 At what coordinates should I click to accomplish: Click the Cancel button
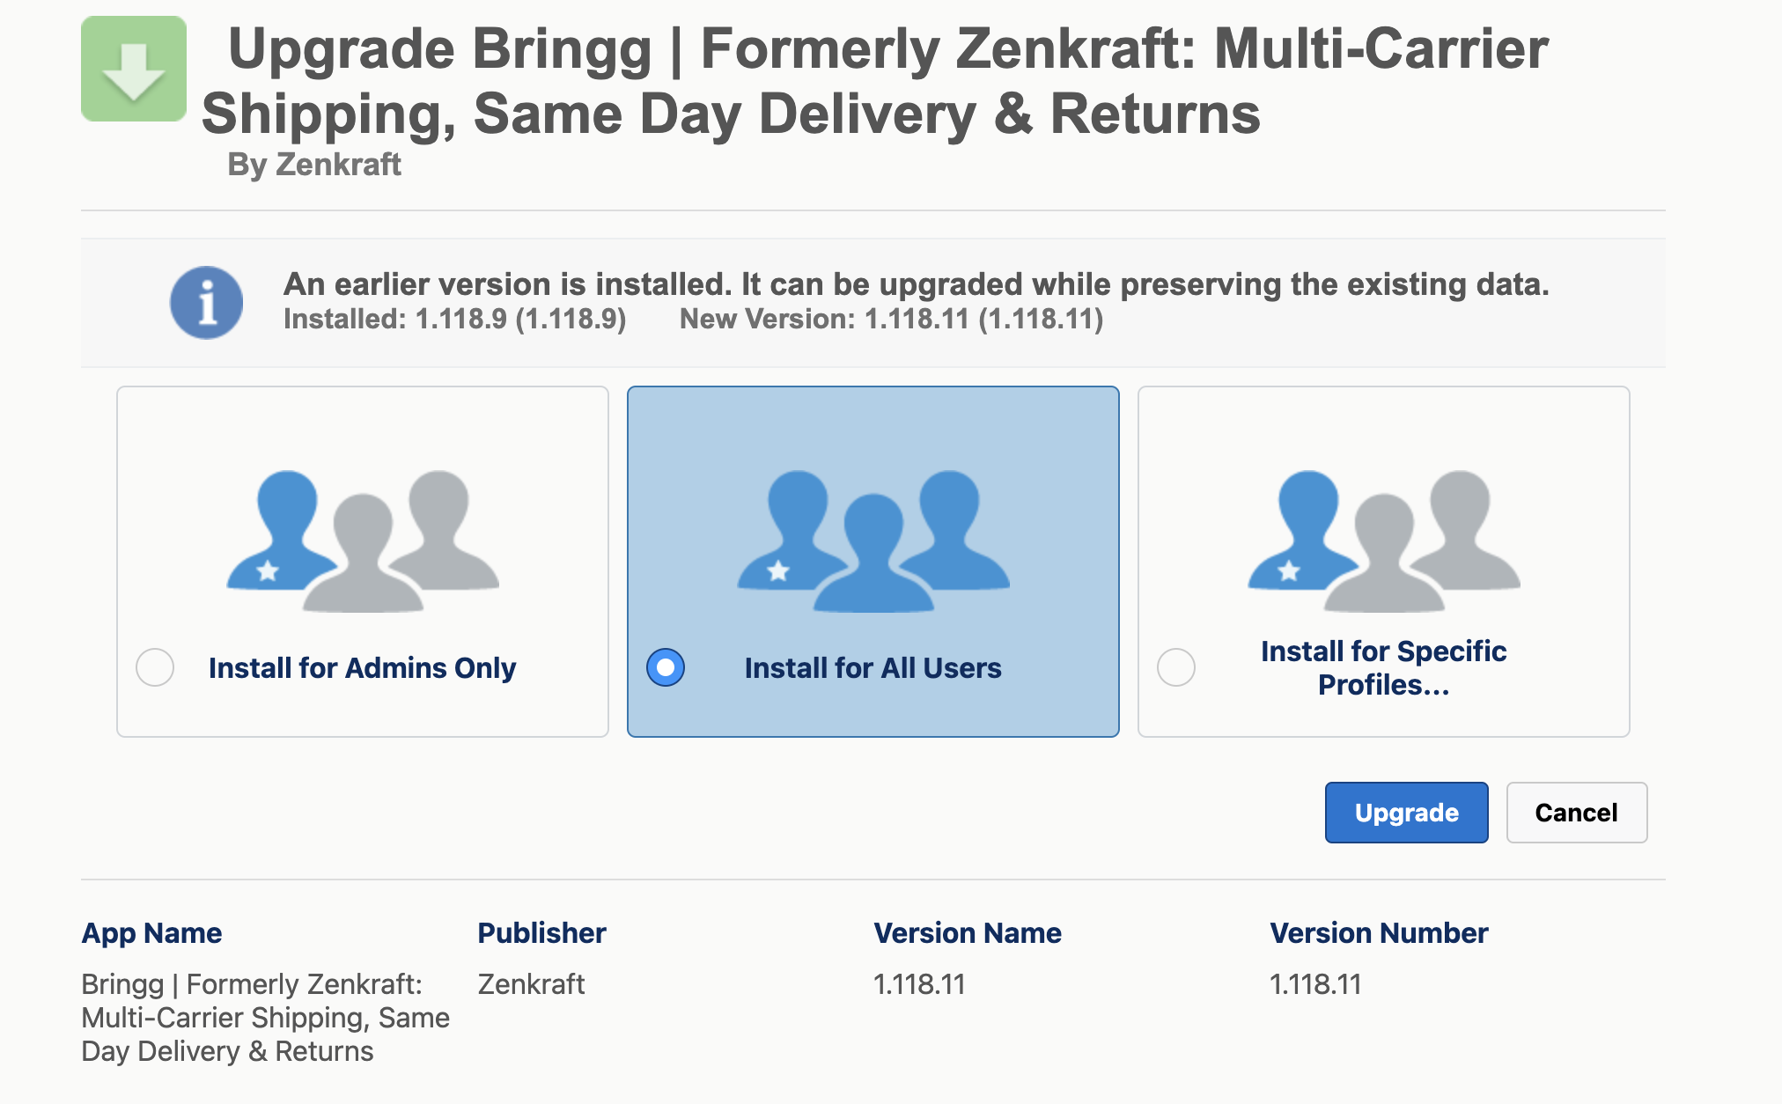1577,813
